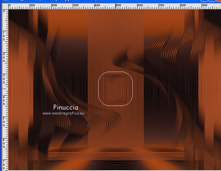Click the 500 label on vertical ruler
This screenshot has width=221, height=171.
[4, 122]
